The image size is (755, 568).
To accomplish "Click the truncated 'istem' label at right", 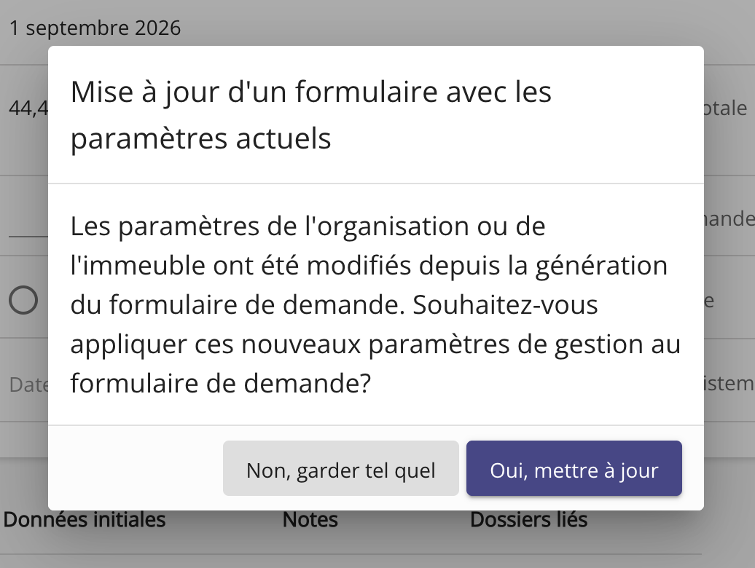I will click(x=729, y=383).
